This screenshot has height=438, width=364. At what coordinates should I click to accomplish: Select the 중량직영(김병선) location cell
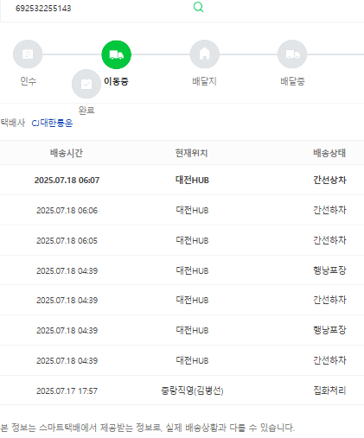pos(192,390)
